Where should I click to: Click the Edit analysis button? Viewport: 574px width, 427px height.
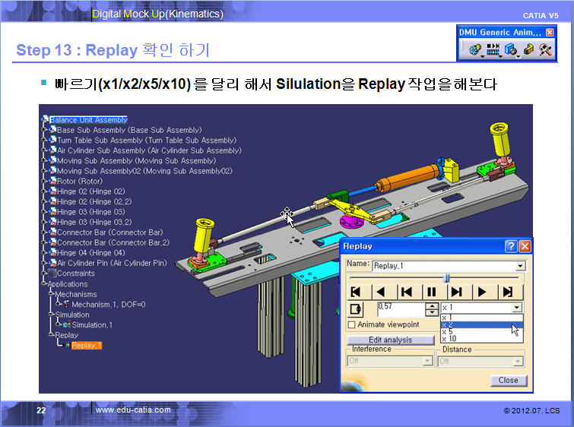(x=390, y=340)
